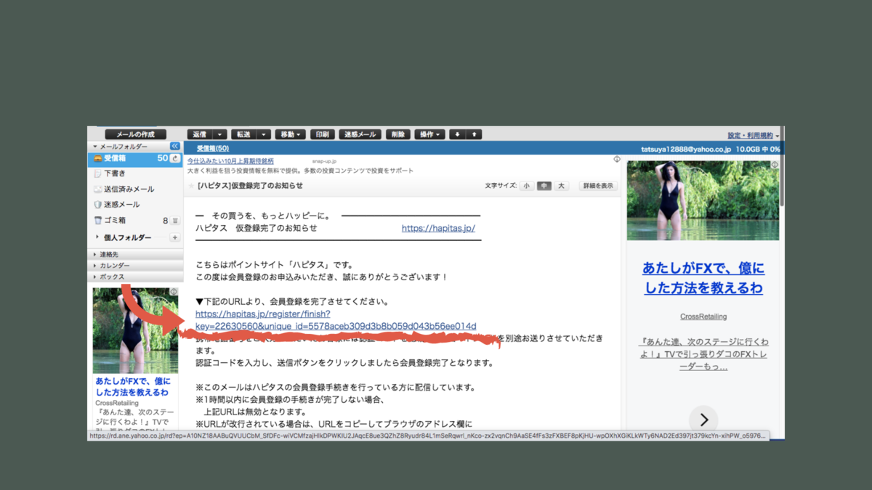The height and width of the screenshot is (490, 872).
Task: Add a personal folder with plus button
Action: point(174,237)
